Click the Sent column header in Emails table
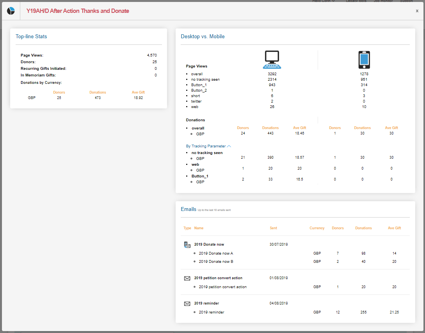 273,228
